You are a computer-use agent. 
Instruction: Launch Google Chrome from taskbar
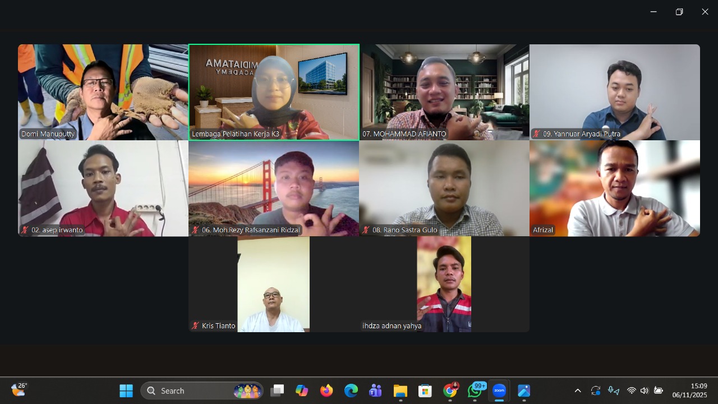click(450, 391)
